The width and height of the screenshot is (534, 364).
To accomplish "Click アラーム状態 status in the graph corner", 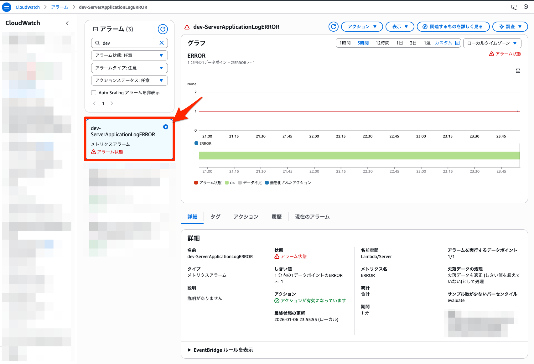I will pos(505,54).
